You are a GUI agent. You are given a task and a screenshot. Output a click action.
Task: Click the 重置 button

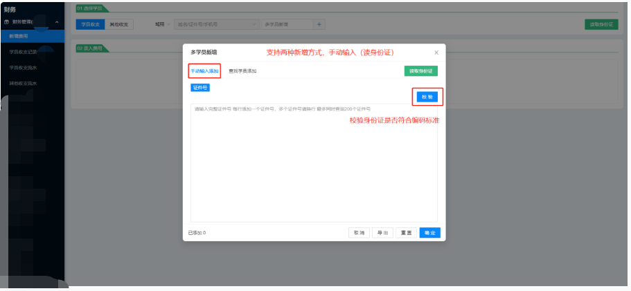406,233
